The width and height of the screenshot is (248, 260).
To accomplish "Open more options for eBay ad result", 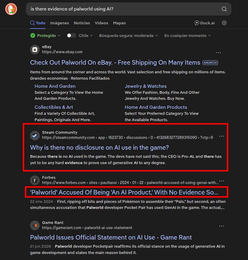I will point(219,53).
